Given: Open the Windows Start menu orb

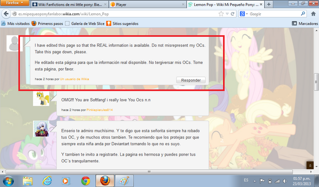Looking at the screenshot, I should [8, 181].
